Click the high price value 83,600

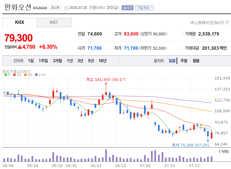click(x=131, y=34)
